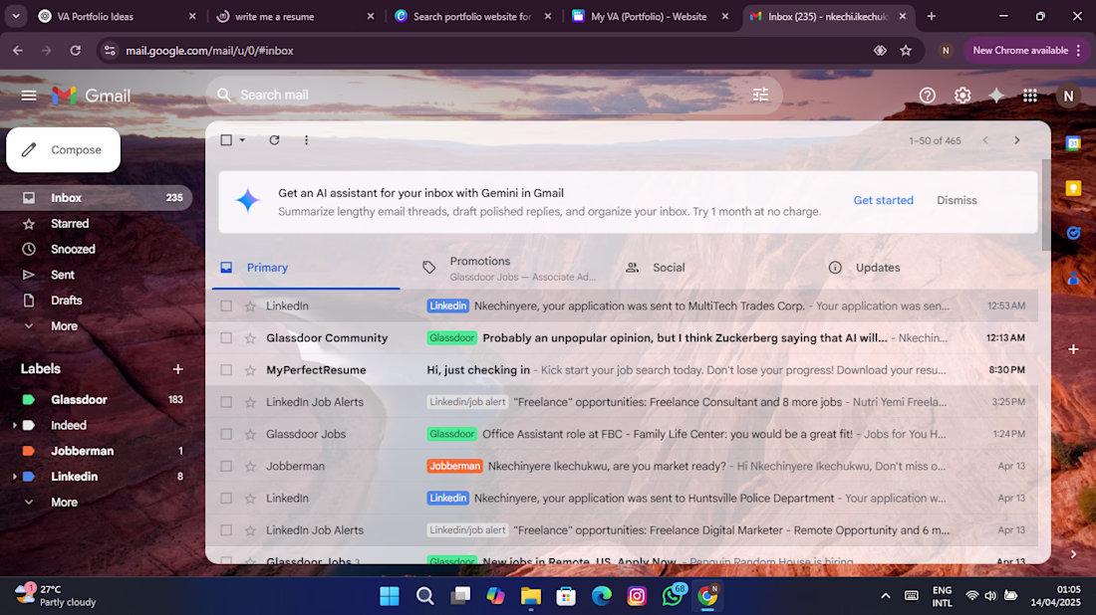1096x615 pixels.
Task: Show the side panel chevron
Action: coord(1073,554)
